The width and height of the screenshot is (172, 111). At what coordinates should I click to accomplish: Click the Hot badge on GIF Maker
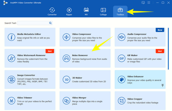(160, 51)
